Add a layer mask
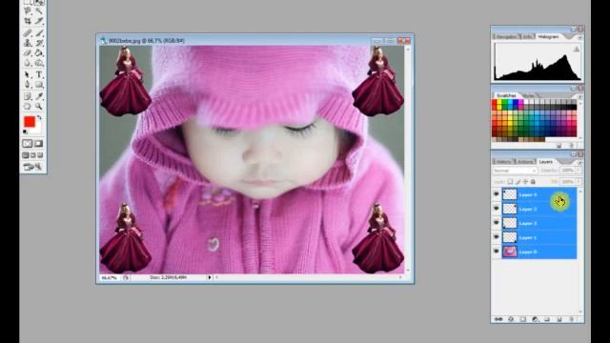 pos(523,319)
